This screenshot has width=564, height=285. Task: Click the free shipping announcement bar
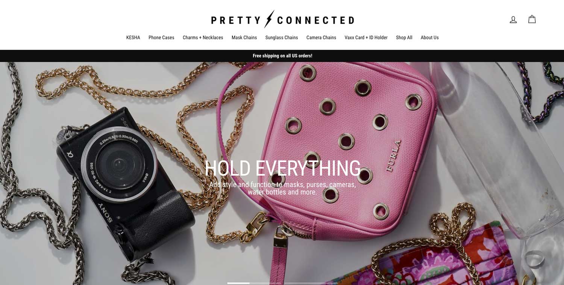tap(282, 56)
